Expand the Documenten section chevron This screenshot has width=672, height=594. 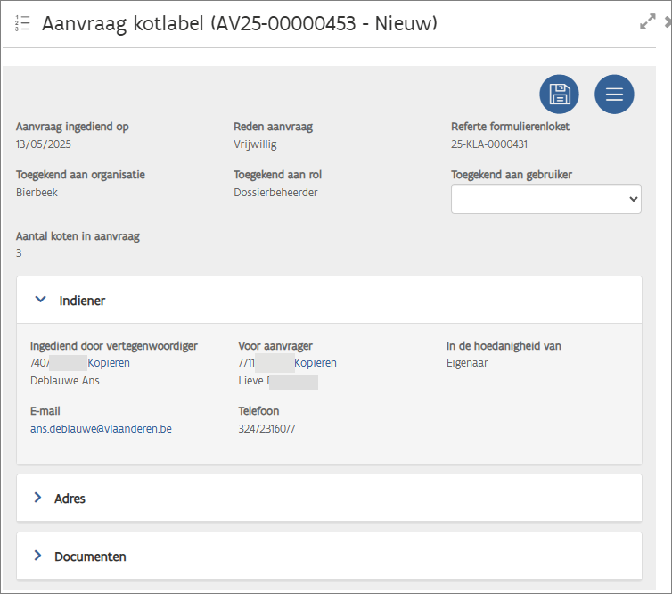38,556
